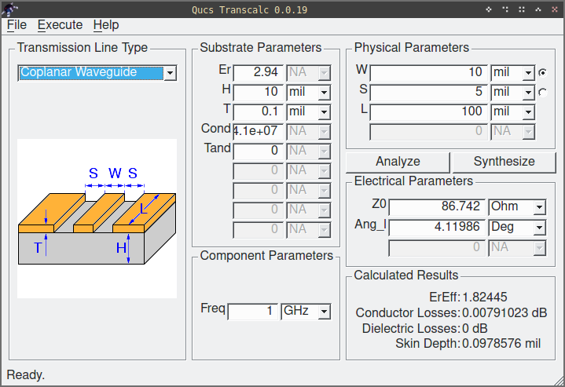Click the substrate T field showing 0.1
Screen dimensions: 565x387
click(x=258, y=111)
